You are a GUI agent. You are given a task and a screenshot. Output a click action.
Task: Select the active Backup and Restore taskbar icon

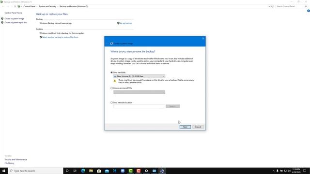click(162, 171)
